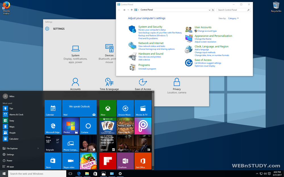The image size is (284, 177).
Task: Expand File Explorer jump list arrow in Start
Action: coord(38,148)
